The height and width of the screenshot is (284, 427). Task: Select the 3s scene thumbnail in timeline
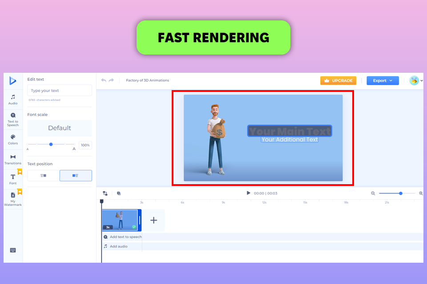120,220
